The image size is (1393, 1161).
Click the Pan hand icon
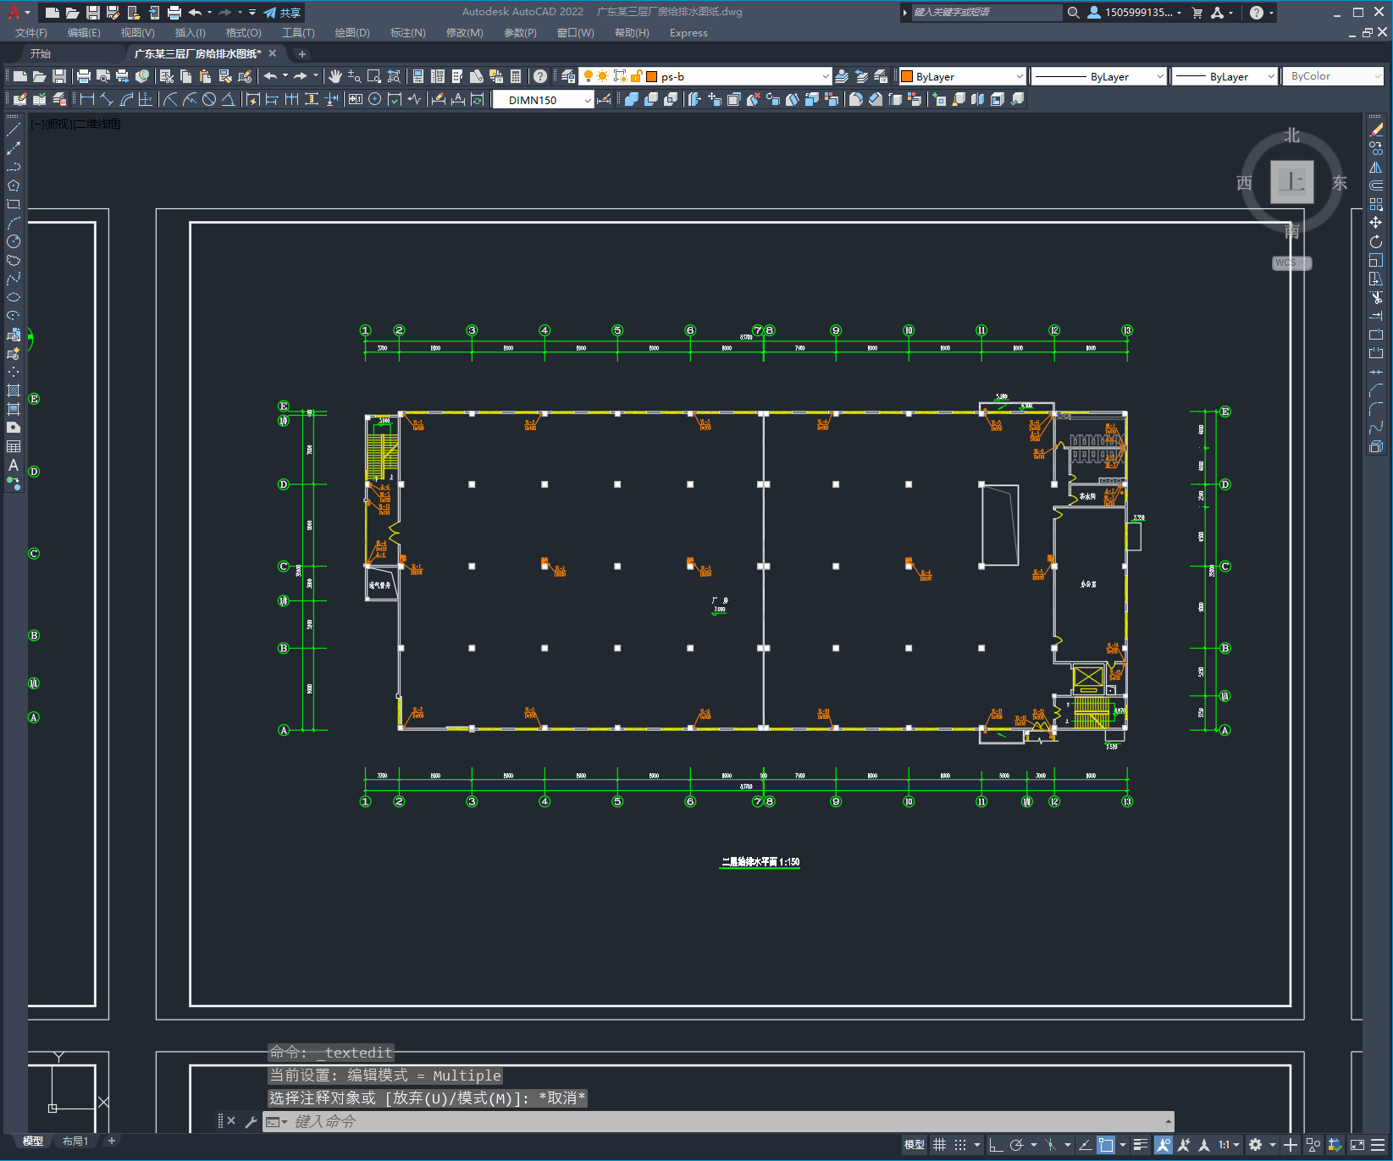click(335, 76)
